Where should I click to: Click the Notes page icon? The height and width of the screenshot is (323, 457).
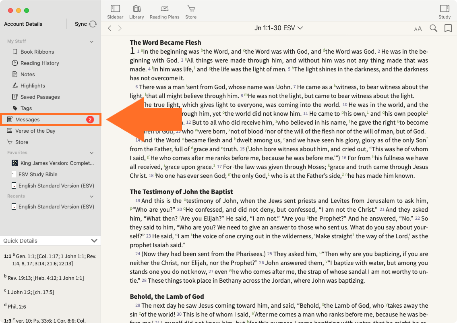click(x=15, y=74)
